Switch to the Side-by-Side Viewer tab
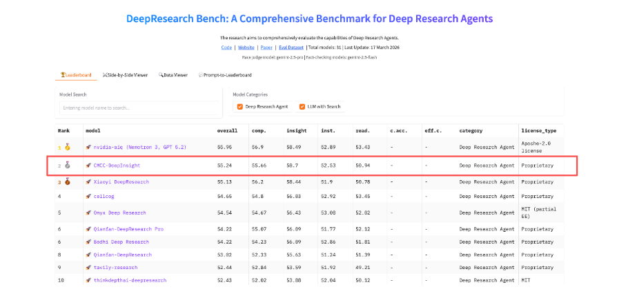Viewport: 637px width, 296px height. tap(126, 75)
